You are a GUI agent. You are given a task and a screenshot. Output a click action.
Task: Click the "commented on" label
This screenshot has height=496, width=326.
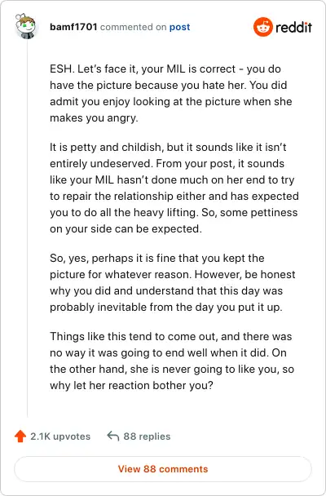point(134,27)
